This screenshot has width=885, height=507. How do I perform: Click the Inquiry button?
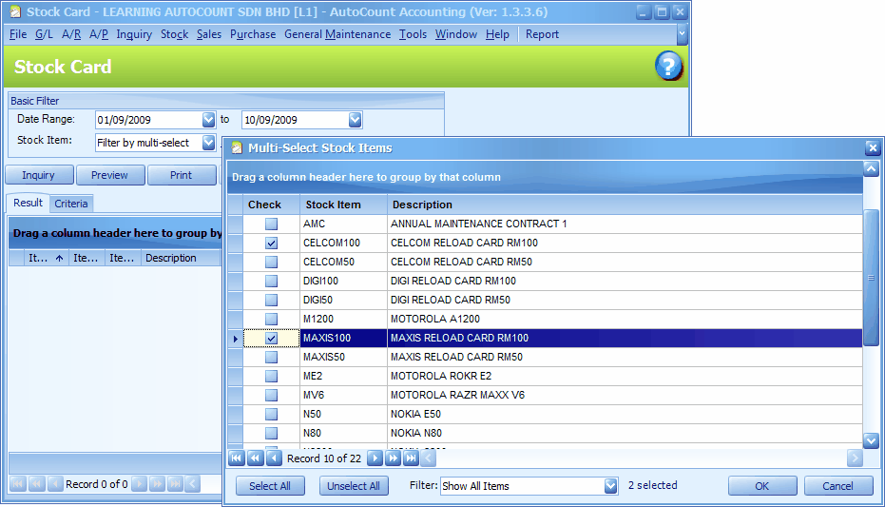coord(38,175)
